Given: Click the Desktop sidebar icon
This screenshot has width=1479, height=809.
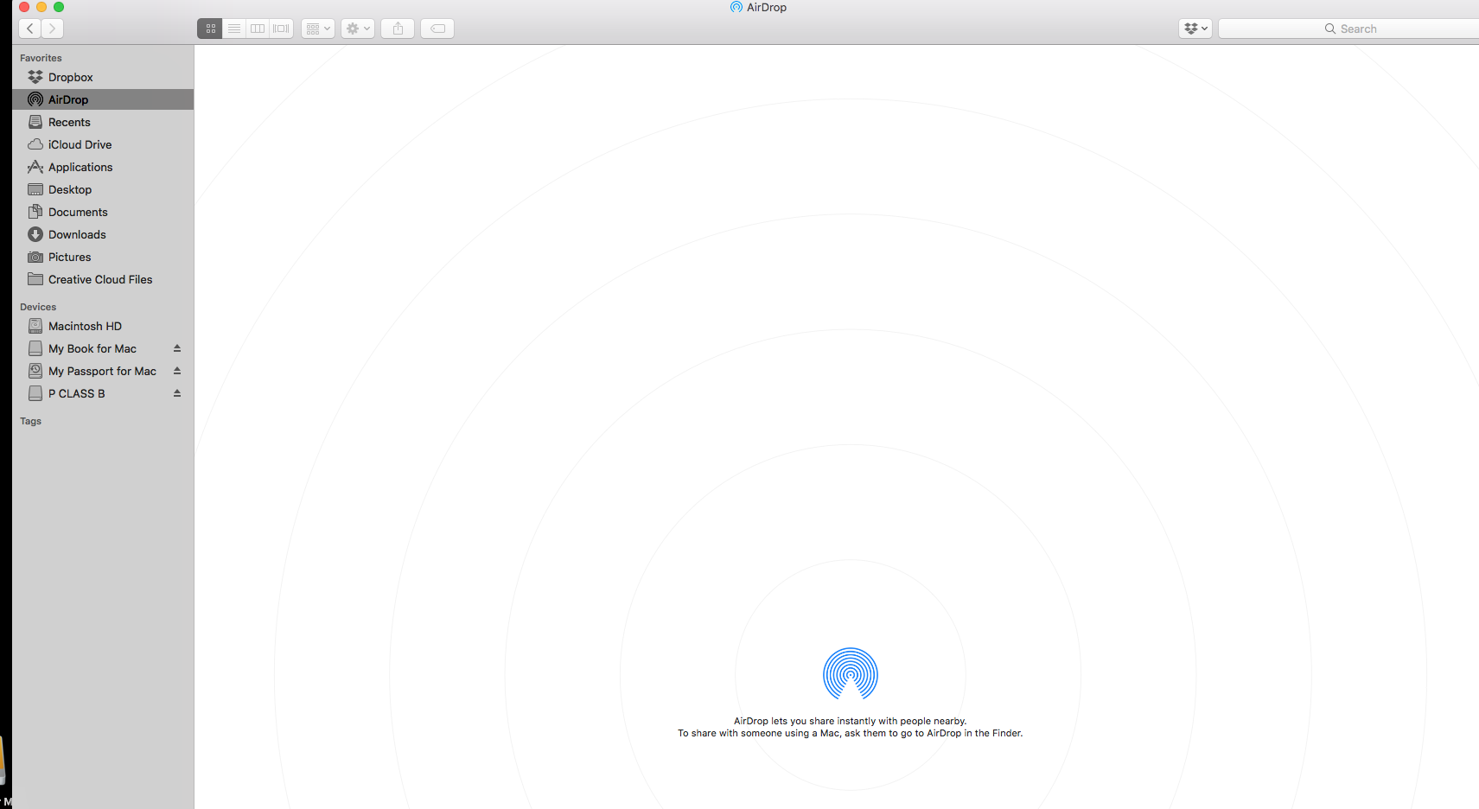Looking at the screenshot, I should click(35, 189).
